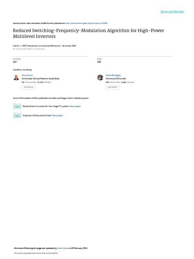Click Samir Kouro's profile photo
Viewport: 194px width, 259px height.
(x=16, y=77)
